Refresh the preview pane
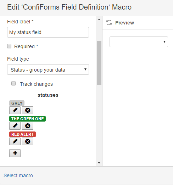 click(109, 23)
